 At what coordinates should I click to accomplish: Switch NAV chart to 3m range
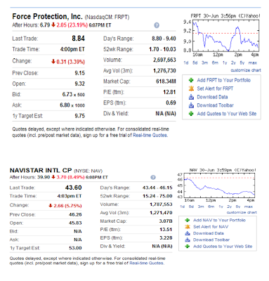click(x=201, y=207)
